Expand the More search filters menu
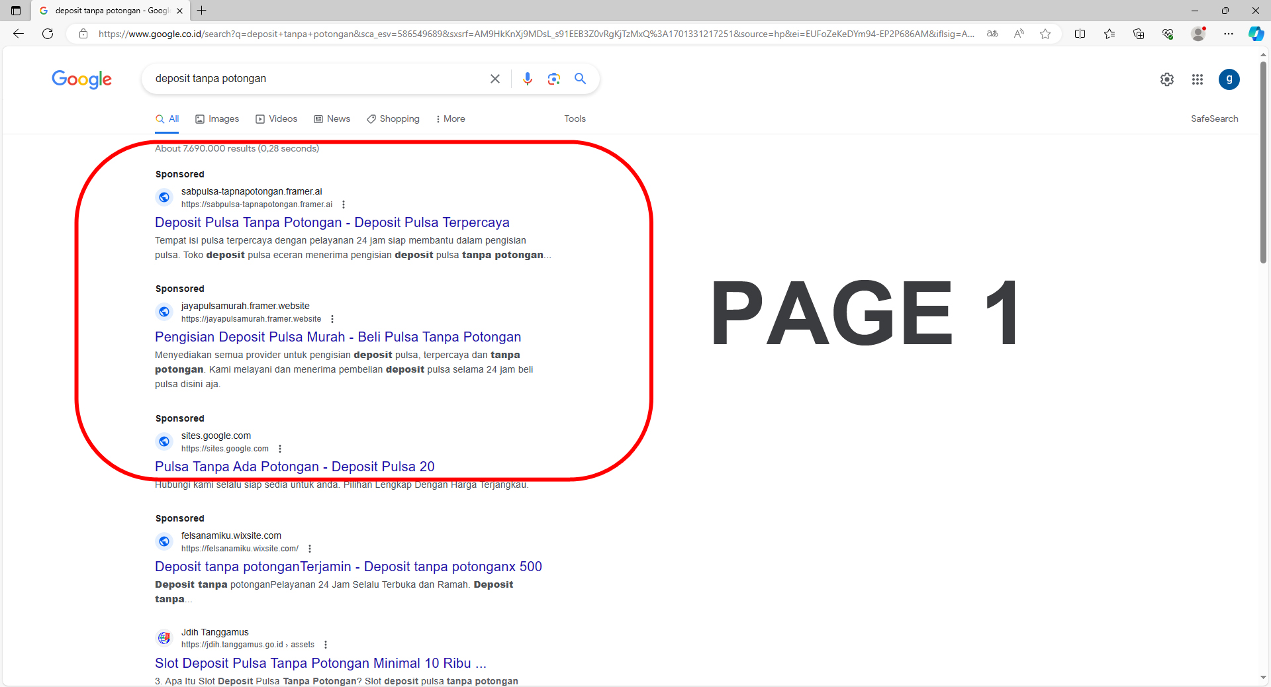This screenshot has width=1271, height=687. (450, 119)
